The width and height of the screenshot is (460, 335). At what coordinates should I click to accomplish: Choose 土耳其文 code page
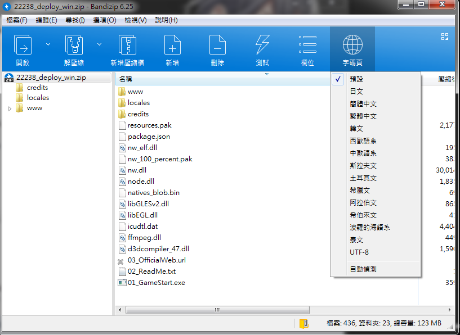click(x=376, y=178)
